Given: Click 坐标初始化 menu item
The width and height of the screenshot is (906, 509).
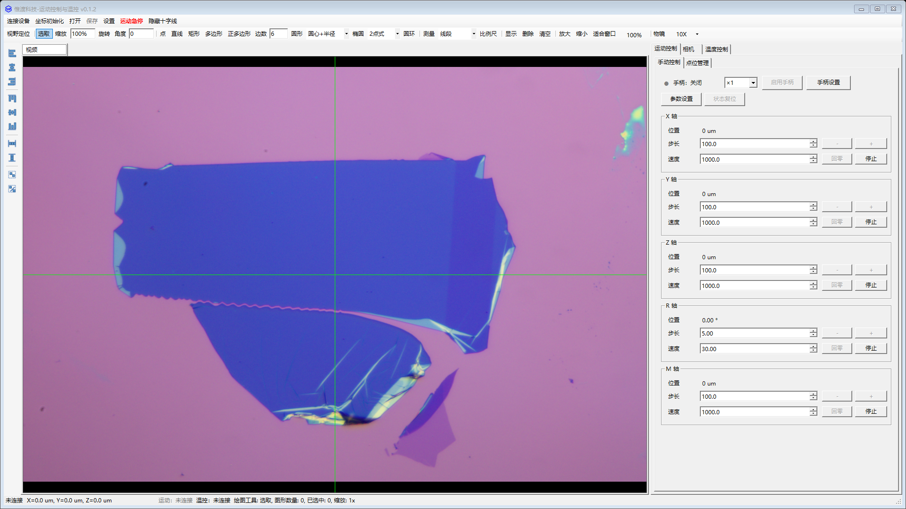Looking at the screenshot, I should 50,21.
